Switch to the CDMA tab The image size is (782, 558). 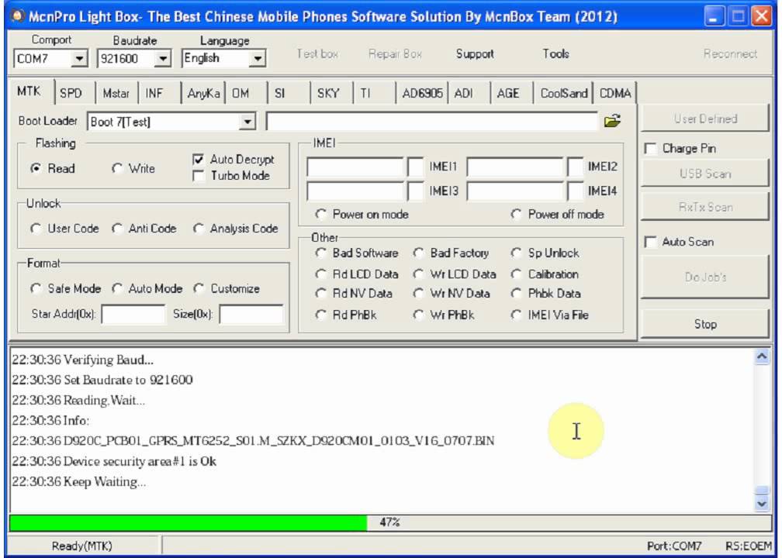tap(615, 93)
